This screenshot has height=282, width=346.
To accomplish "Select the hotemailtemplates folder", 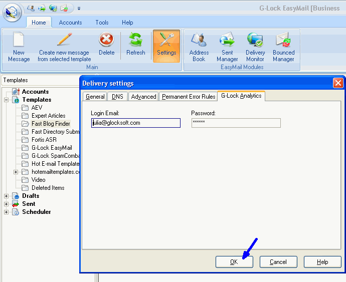I will pos(55,172).
